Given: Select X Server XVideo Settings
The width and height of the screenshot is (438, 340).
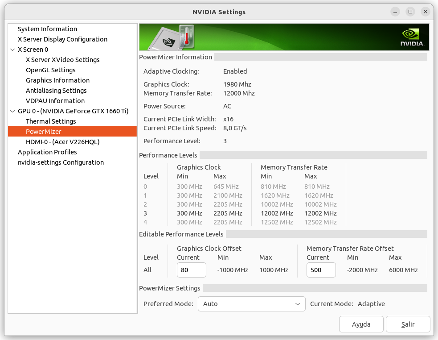Looking at the screenshot, I should point(62,60).
